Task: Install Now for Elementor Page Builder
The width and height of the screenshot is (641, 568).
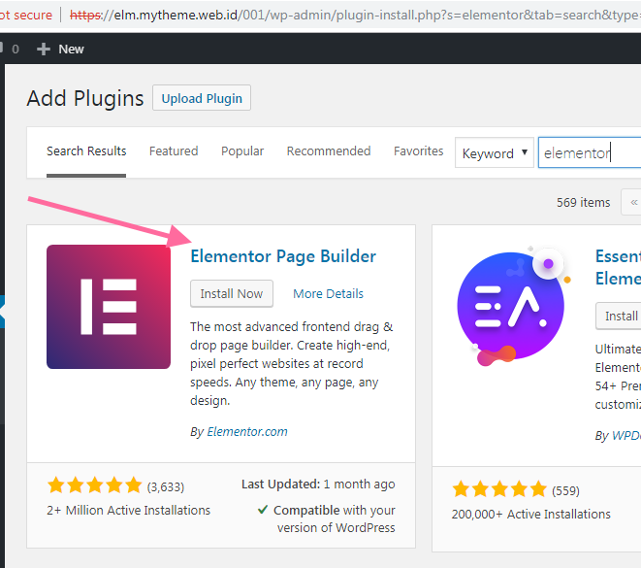Action: pyautogui.click(x=232, y=293)
